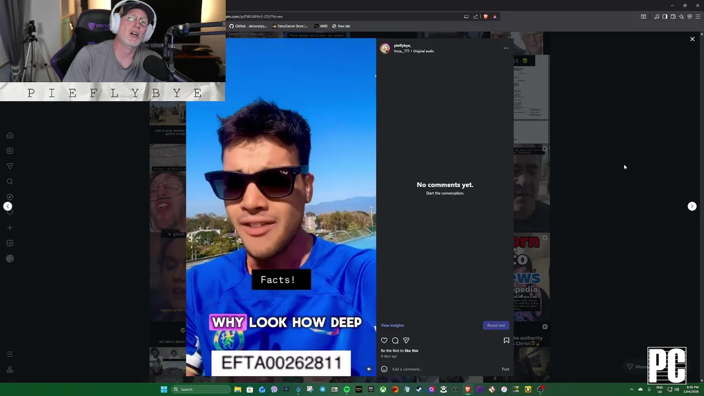
Task: Open the AMD bookmark
Action: click(x=321, y=26)
